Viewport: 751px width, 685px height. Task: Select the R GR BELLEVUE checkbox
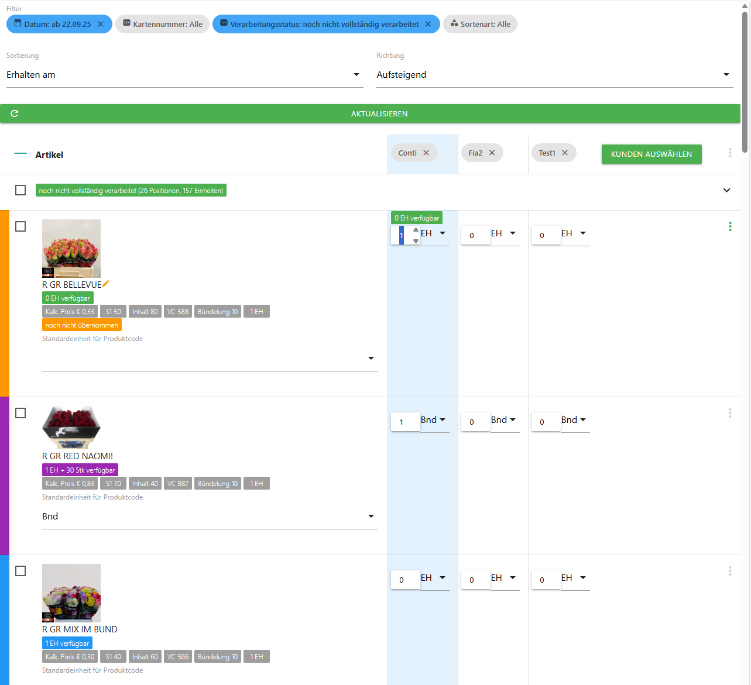coord(20,226)
